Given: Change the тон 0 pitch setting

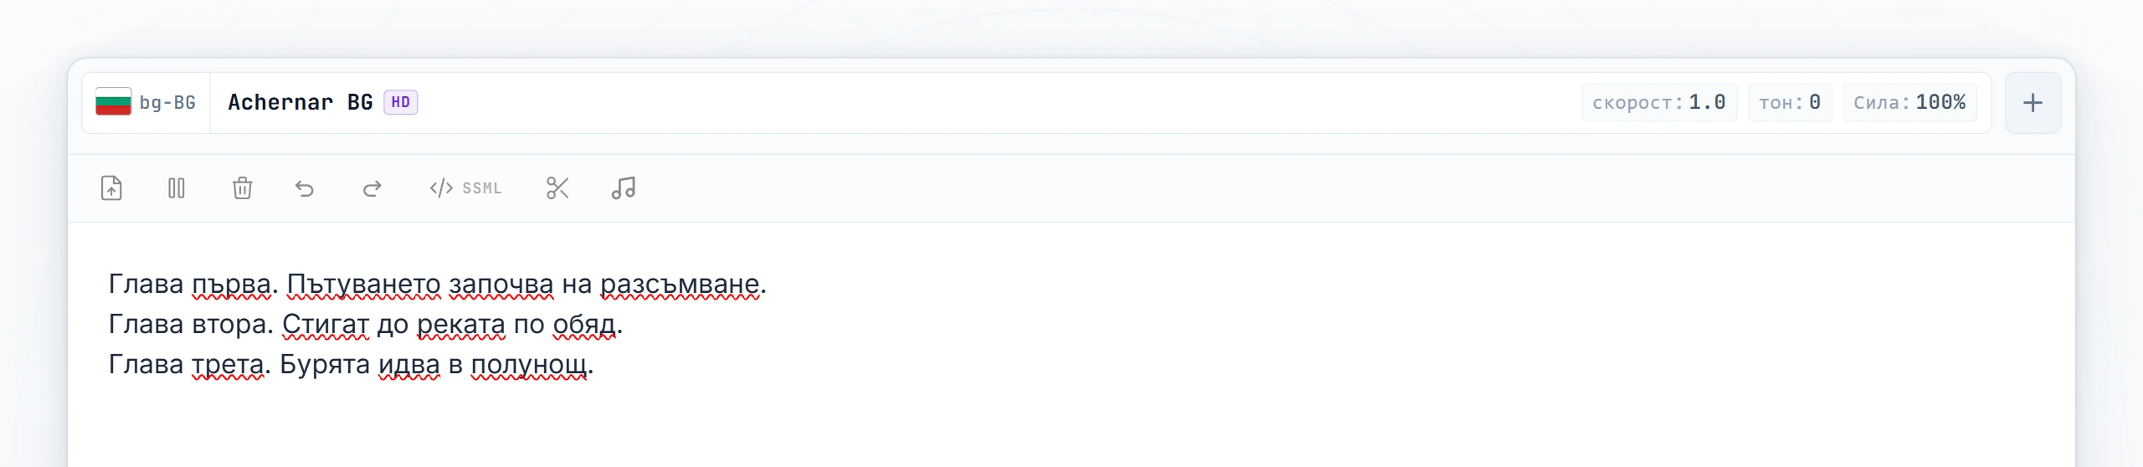Looking at the screenshot, I should tap(1790, 103).
